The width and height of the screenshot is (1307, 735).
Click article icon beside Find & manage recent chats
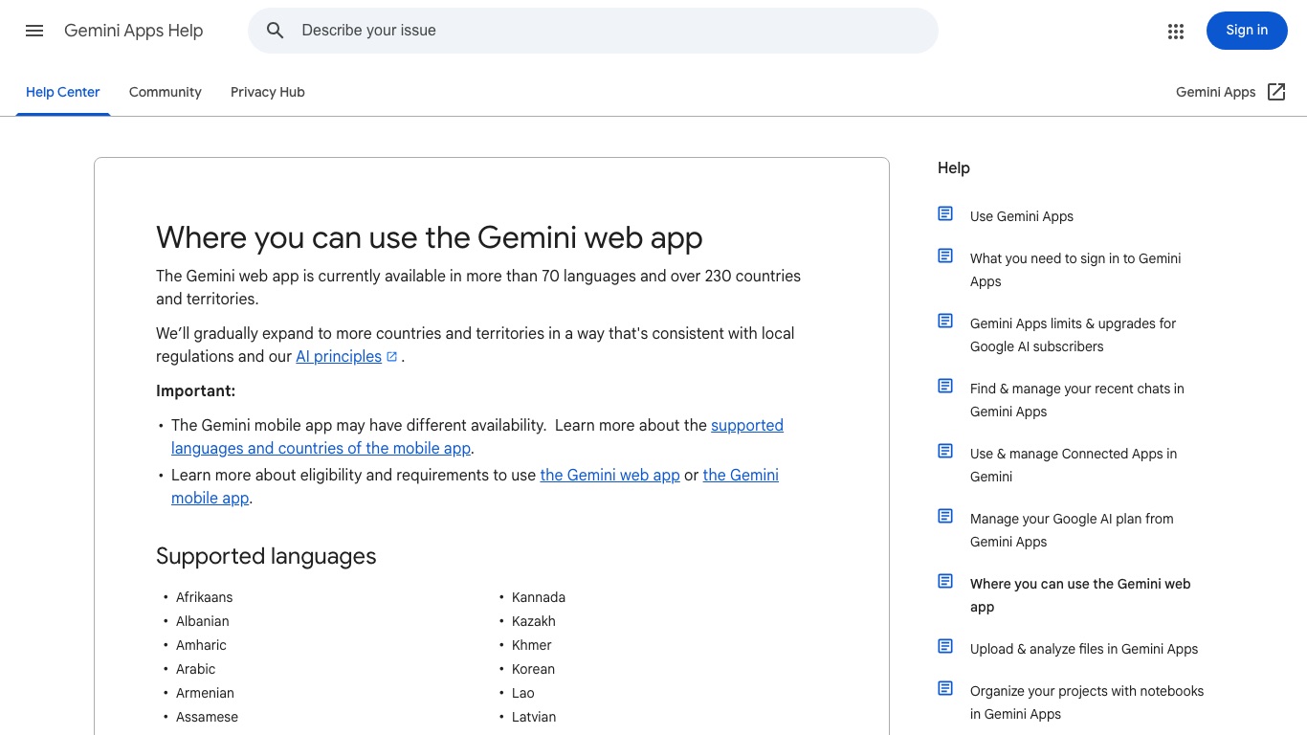click(945, 387)
